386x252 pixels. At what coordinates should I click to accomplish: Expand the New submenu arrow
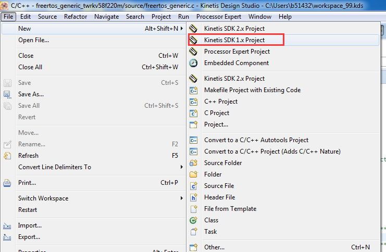pyautogui.click(x=182, y=29)
